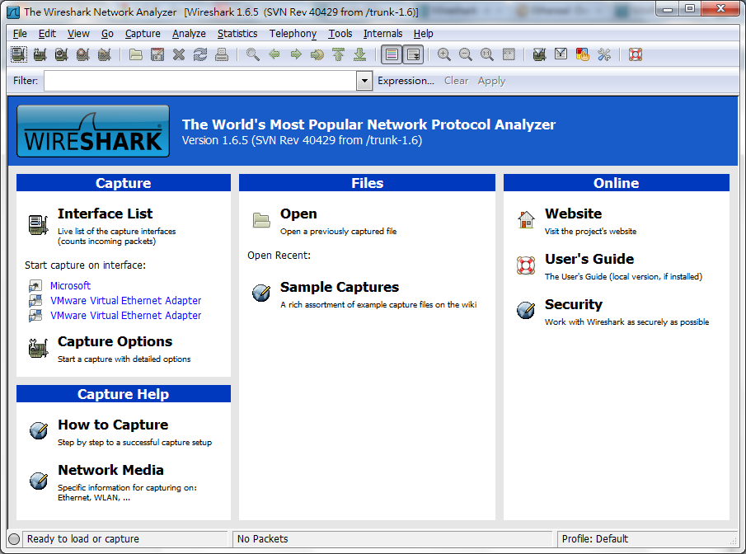Select first VMware Virtual Ethernet Adapter
The height and width of the screenshot is (554, 746).
point(125,300)
